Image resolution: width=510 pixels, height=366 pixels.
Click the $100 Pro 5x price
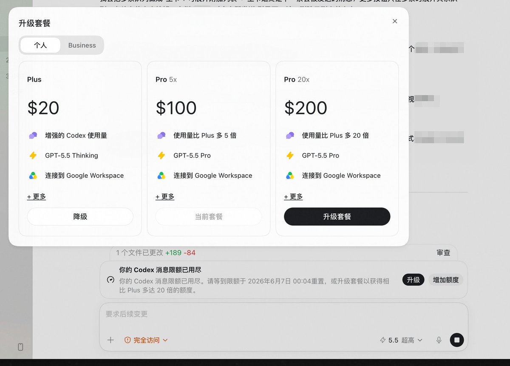[x=176, y=108]
